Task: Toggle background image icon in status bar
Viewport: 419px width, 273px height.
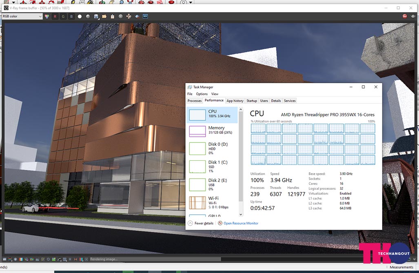Action: [x=54, y=260]
